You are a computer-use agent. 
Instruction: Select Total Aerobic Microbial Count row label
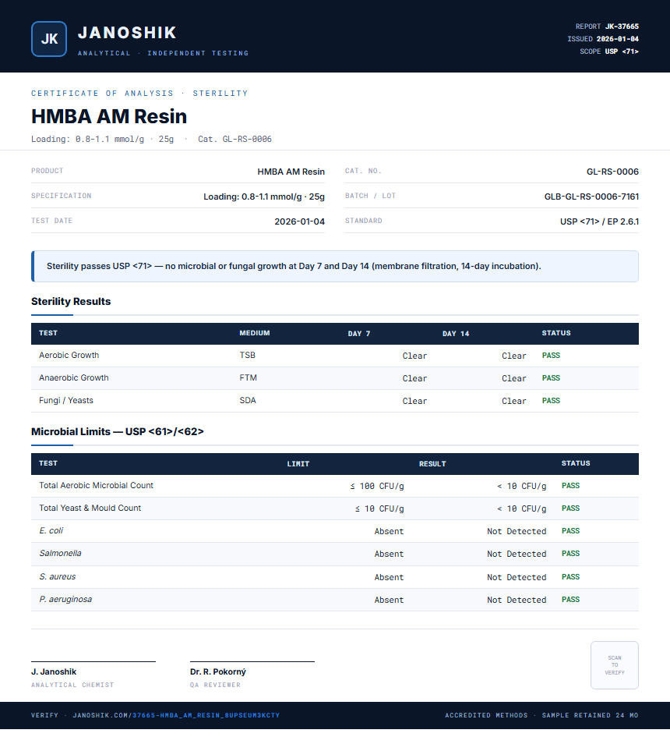tap(96, 485)
